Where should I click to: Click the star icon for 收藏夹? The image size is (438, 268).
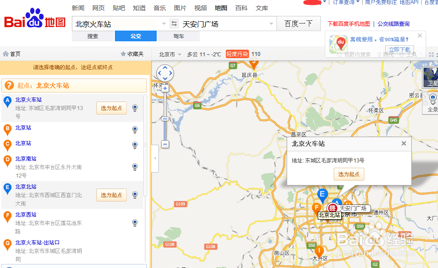(123, 54)
